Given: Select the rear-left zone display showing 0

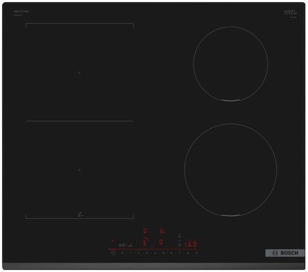Looking at the screenshot, I should [145, 231].
